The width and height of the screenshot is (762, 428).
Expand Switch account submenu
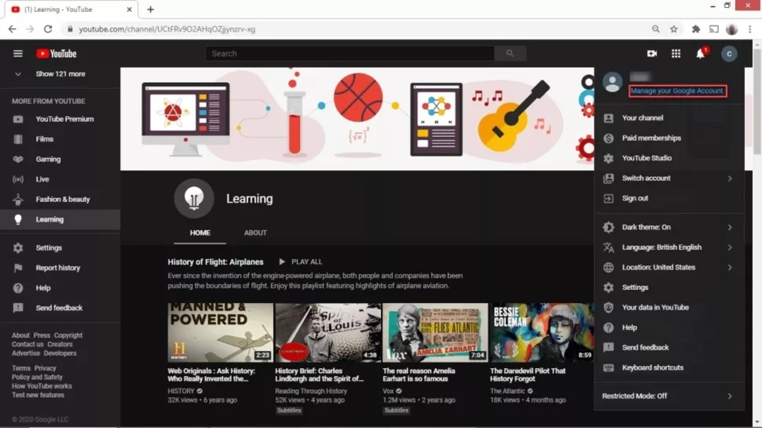click(669, 178)
